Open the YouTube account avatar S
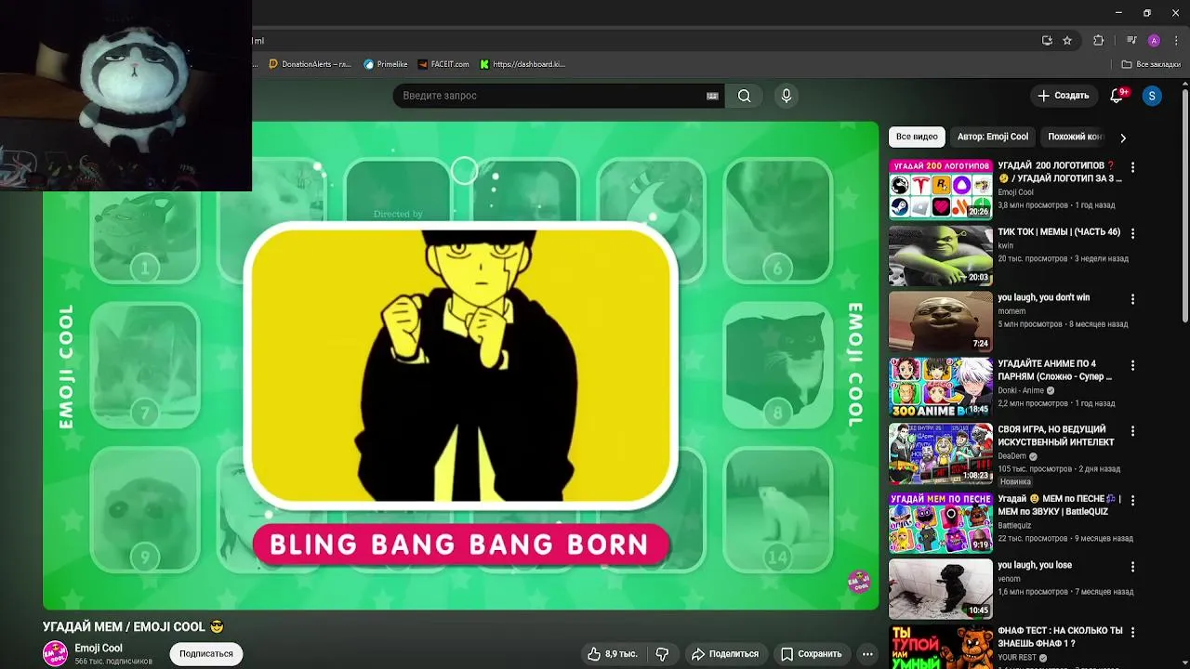This screenshot has height=669, width=1190. pos(1152,96)
